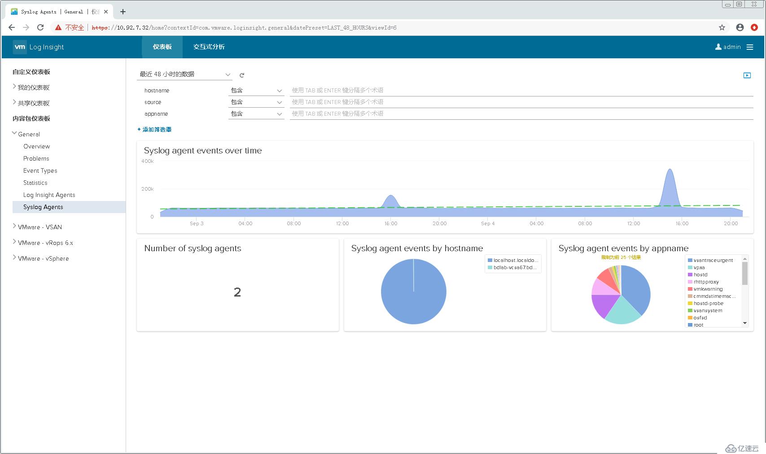
Task: Toggle the localhost.localdo... legend entry
Action: coord(513,260)
